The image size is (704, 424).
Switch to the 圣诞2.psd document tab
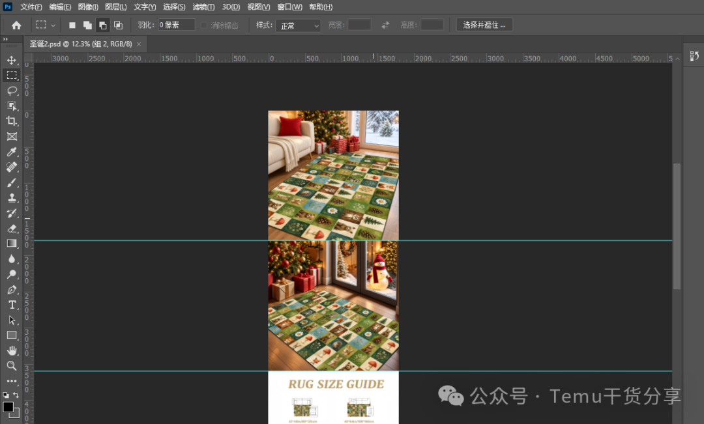(x=81, y=44)
